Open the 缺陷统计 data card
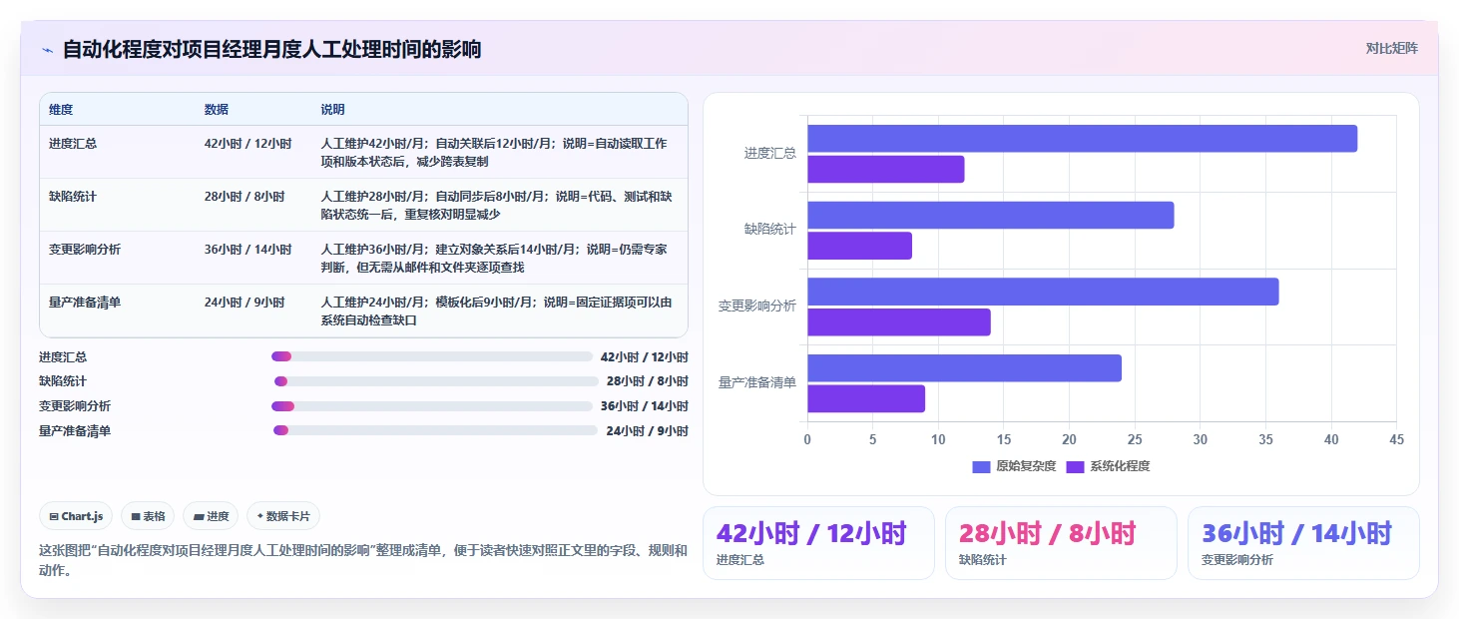 tap(1061, 543)
